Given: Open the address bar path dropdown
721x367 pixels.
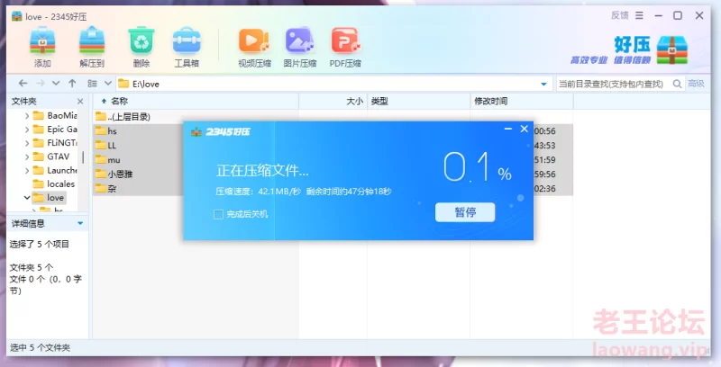Looking at the screenshot, I should tap(544, 84).
